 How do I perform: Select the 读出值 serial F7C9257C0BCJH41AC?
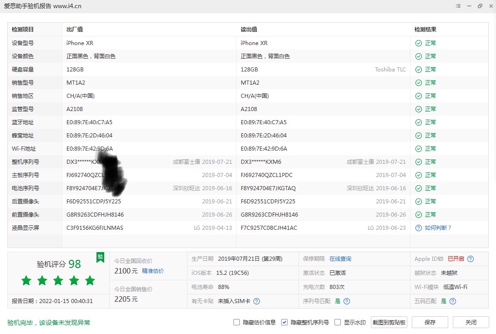[x=269, y=228]
